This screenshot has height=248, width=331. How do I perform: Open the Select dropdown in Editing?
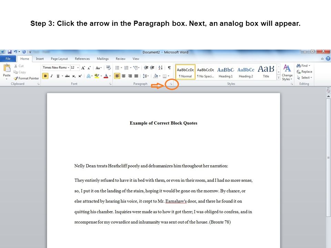304,77
